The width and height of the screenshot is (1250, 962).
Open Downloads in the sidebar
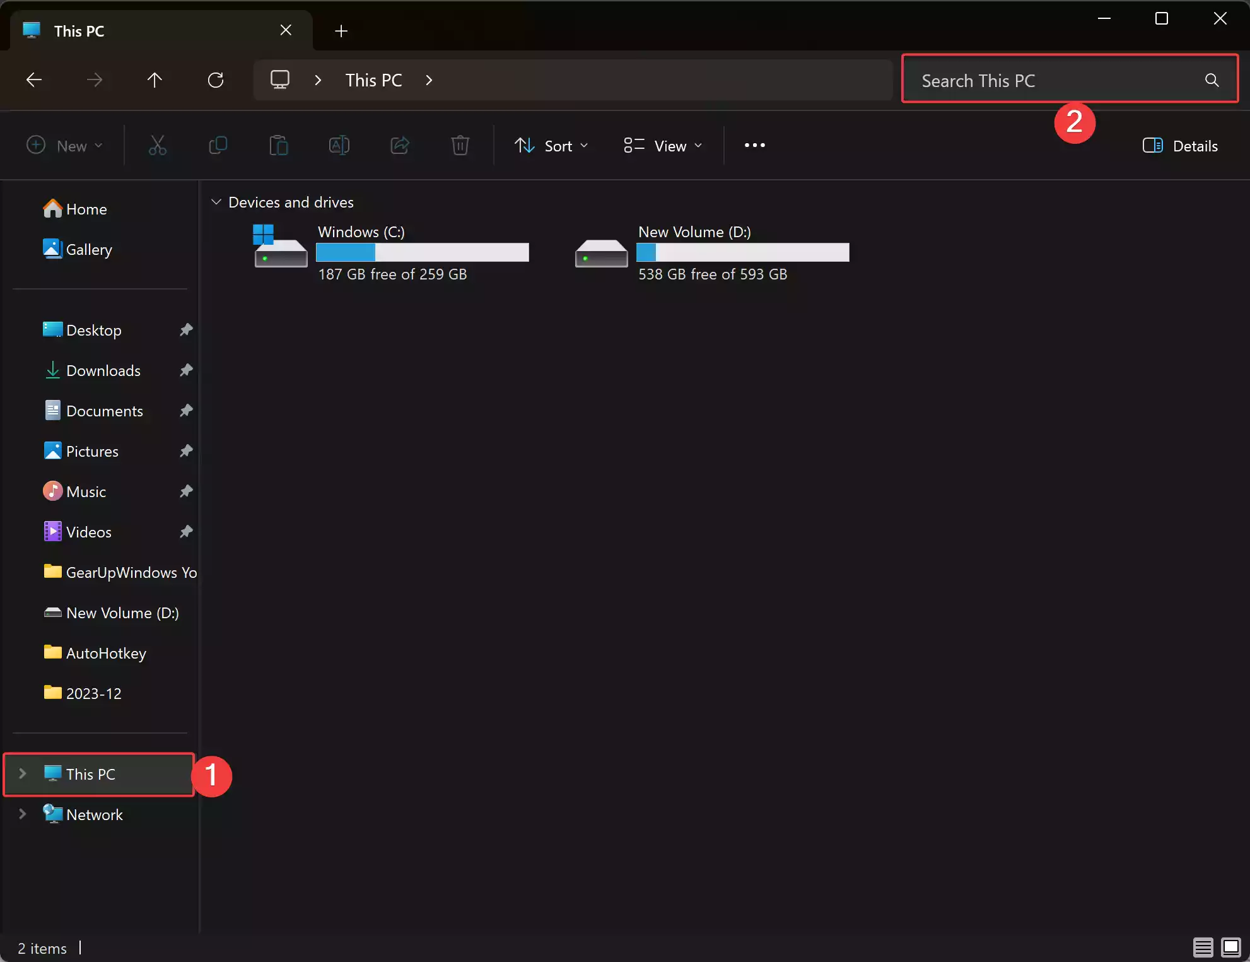[x=103, y=370]
